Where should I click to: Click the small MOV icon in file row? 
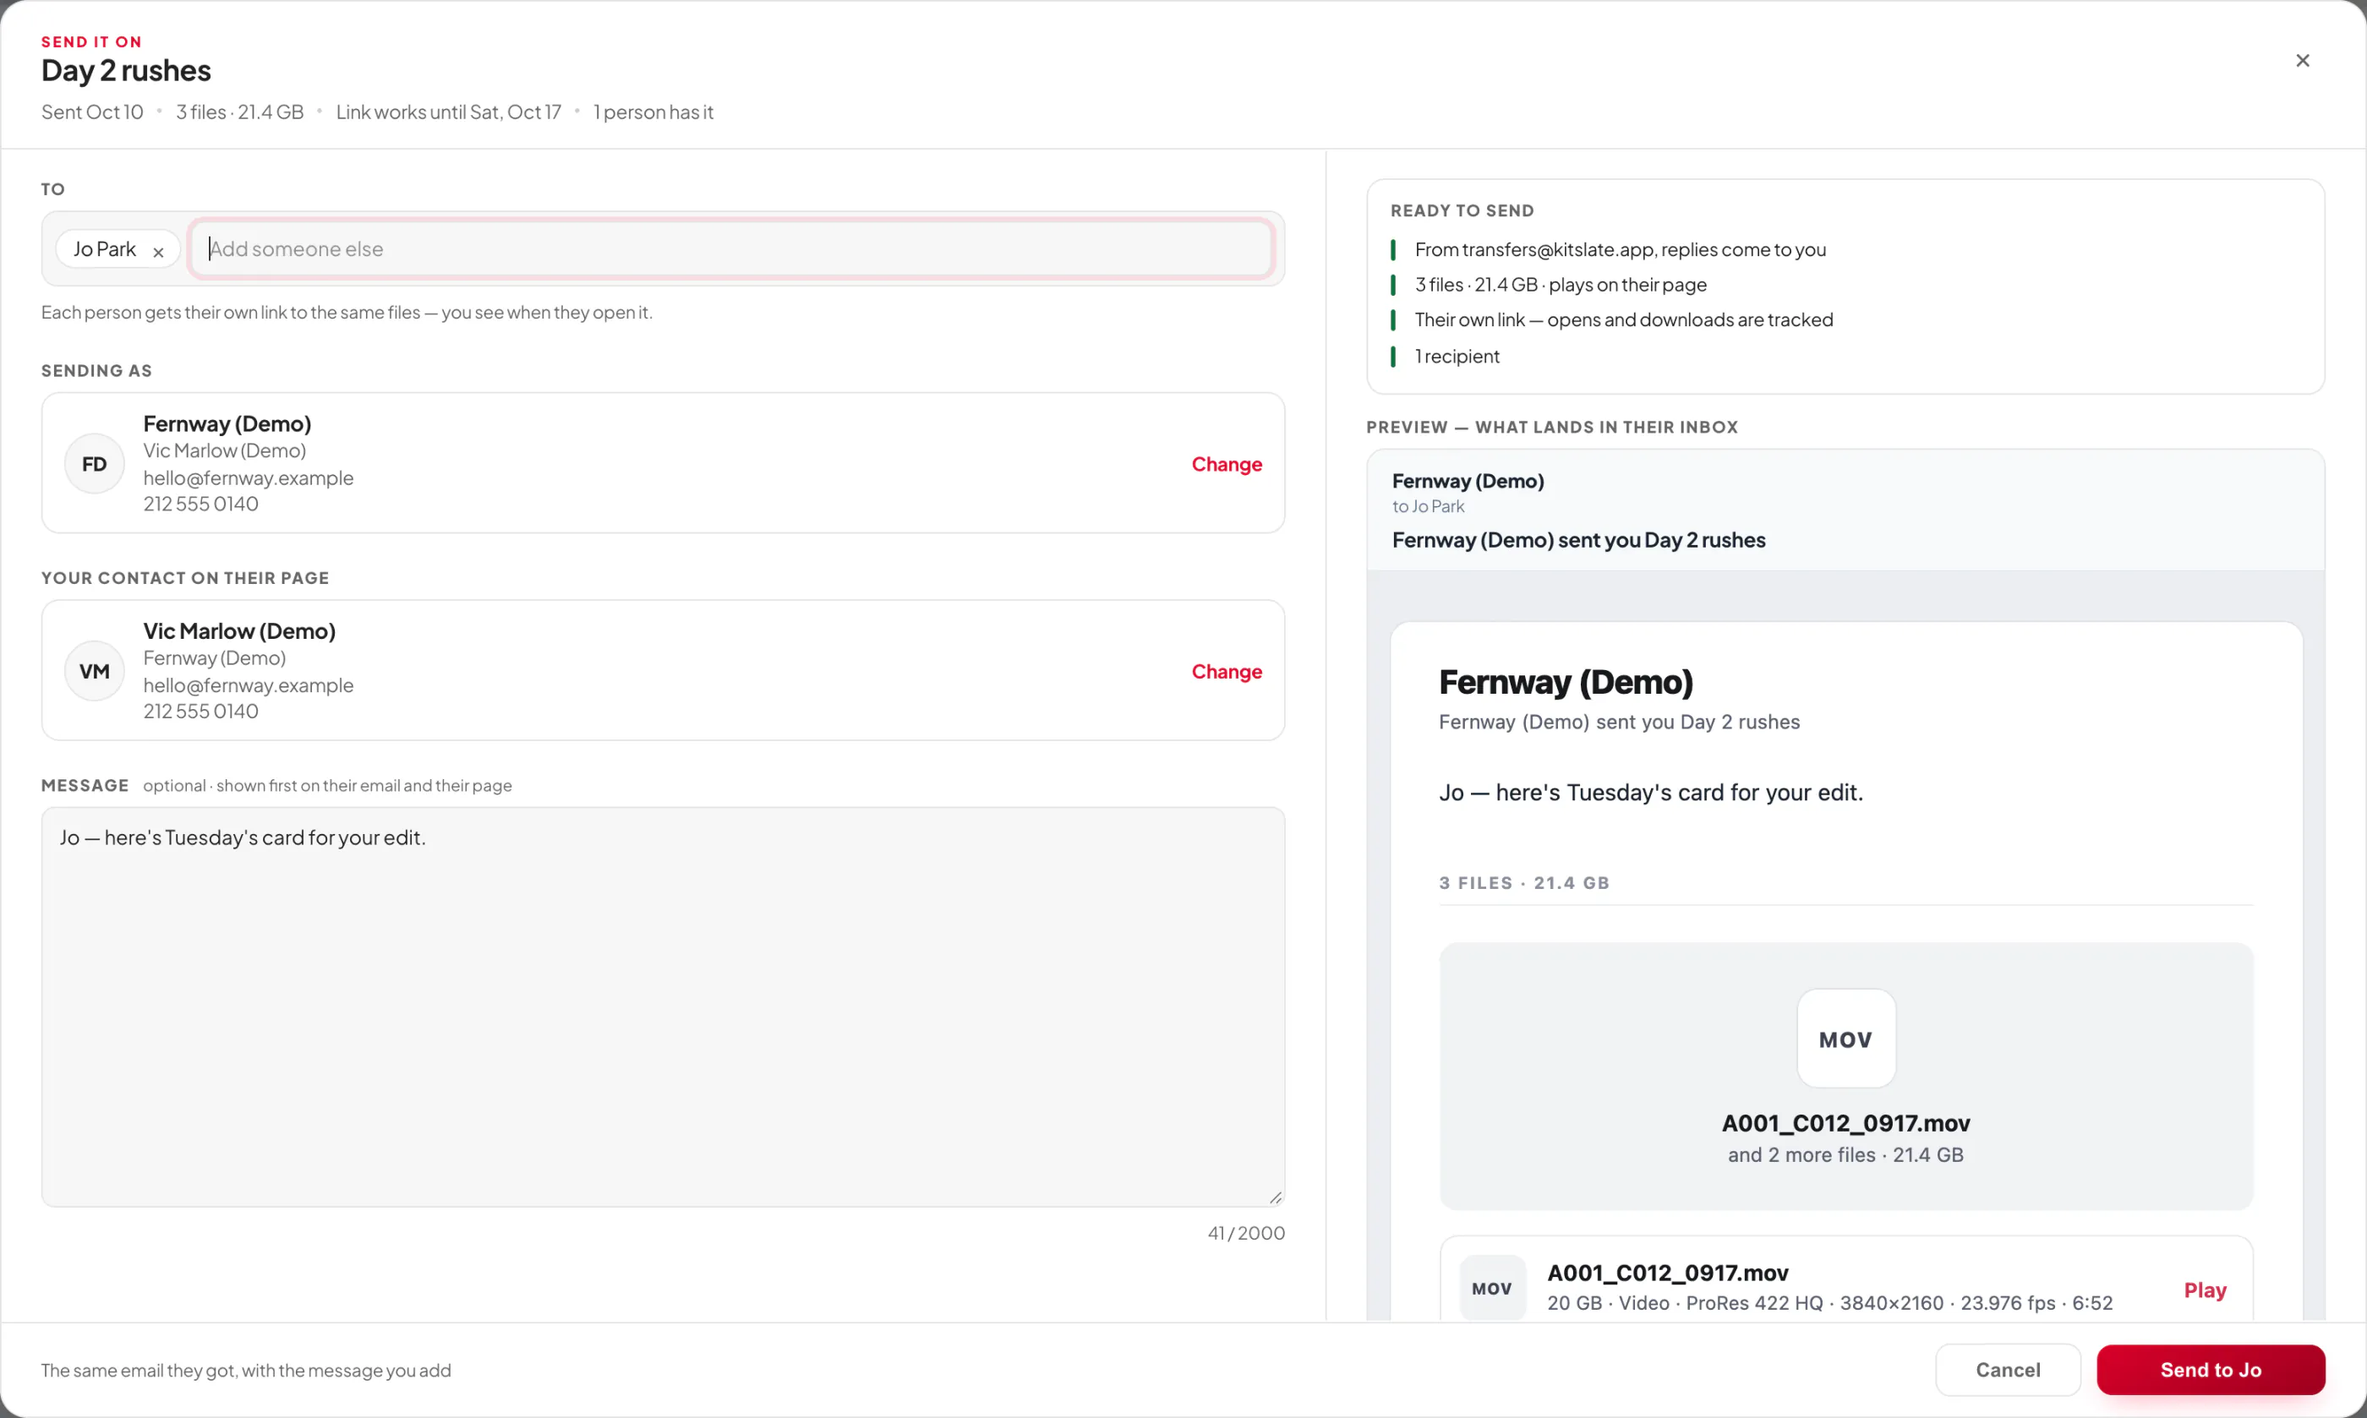1492,1288
